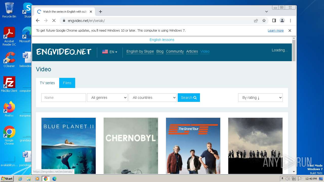Open Action Center flag icon
The image size is (324, 182).
point(299,179)
